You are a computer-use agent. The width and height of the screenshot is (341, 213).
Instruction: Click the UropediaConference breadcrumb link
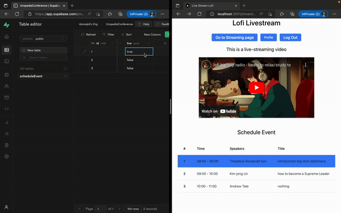click(119, 24)
